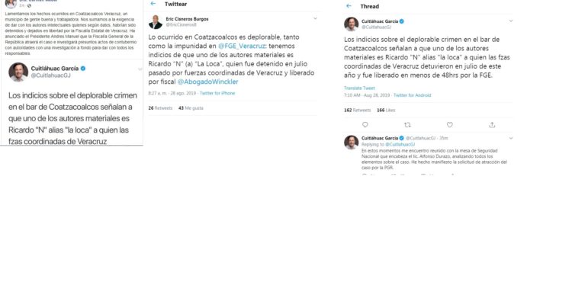This screenshot has height=305, width=572.
Task: Go back using the Twittear arrow
Action: pyautogui.click(x=153, y=4)
